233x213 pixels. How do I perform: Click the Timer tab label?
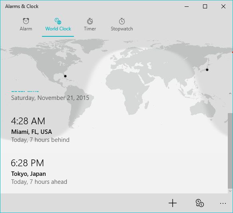point(90,29)
